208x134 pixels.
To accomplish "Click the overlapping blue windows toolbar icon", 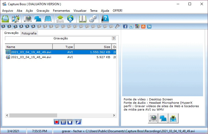I will coord(38,19).
